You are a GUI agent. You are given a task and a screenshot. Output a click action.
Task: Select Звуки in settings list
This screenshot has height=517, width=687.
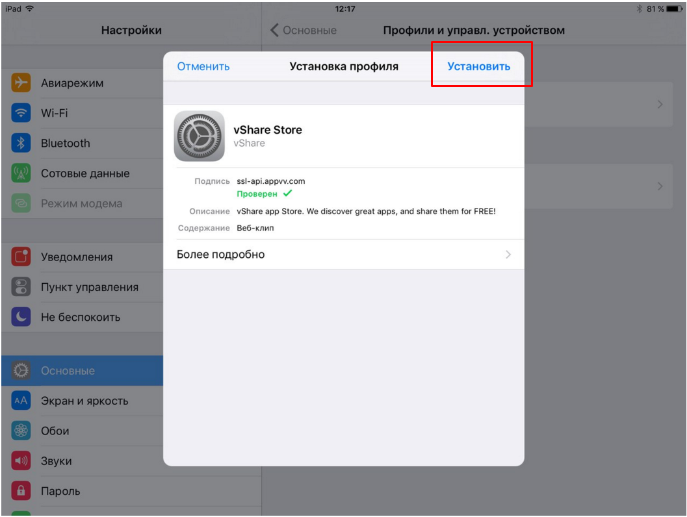83,461
